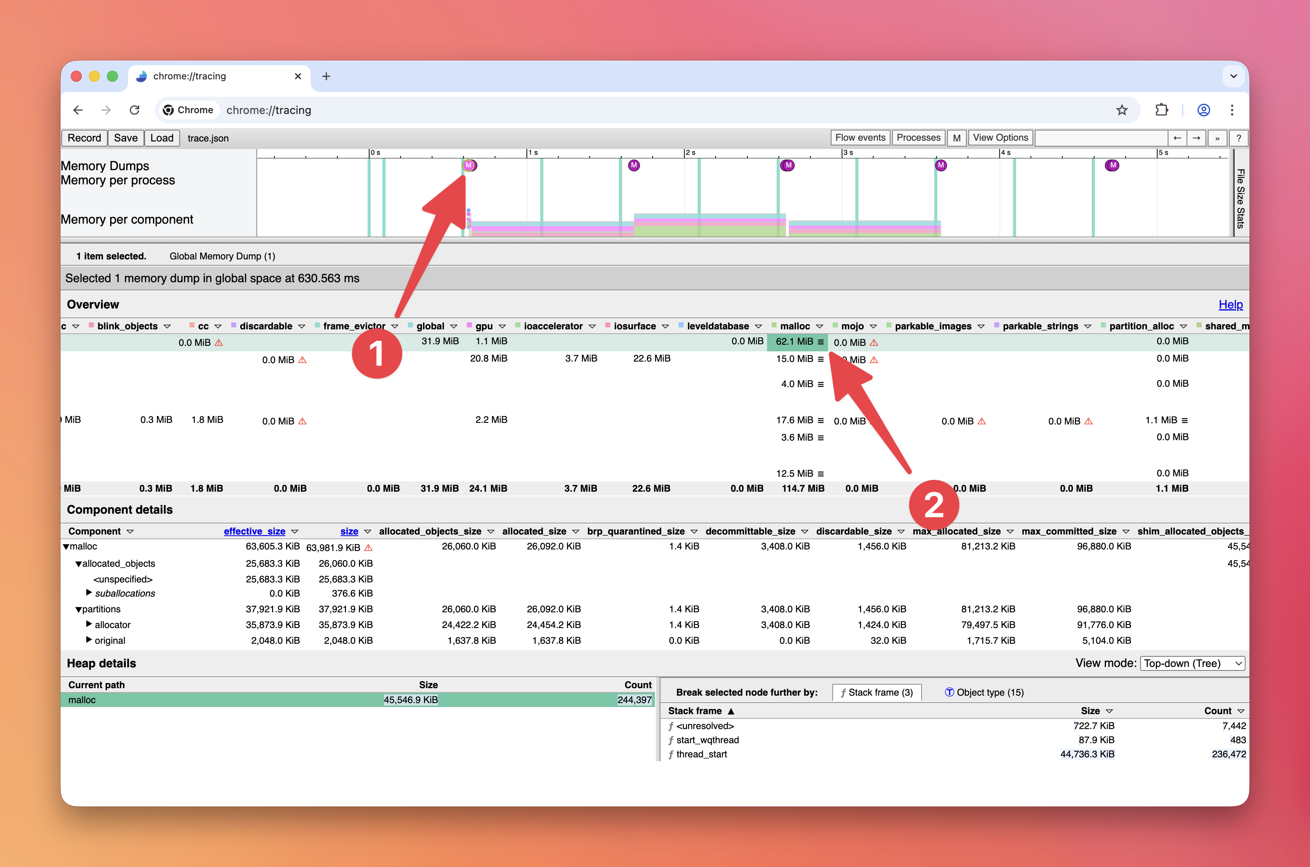Open the Help link in Overview

tap(1230, 305)
